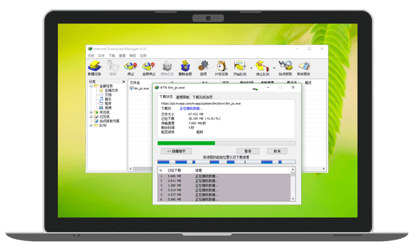Open the 帮助 menu
Image resolution: width=414 pixels, height=249 pixels.
pyautogui.click(x=133, y=56)
